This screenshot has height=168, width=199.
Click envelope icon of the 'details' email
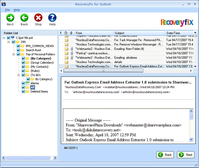click(66, 62)
